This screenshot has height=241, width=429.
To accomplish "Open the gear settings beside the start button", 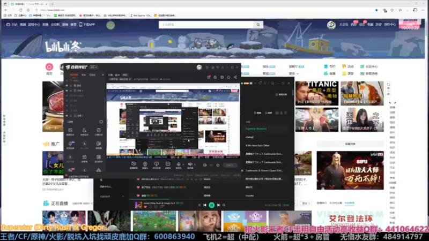I will pyautogui.click(x=218, y=165).
